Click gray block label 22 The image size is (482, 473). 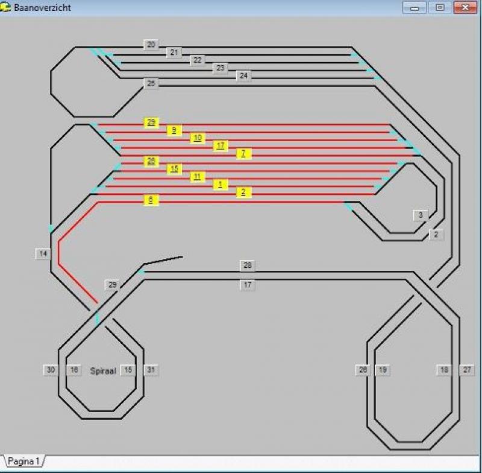(198, 60)
